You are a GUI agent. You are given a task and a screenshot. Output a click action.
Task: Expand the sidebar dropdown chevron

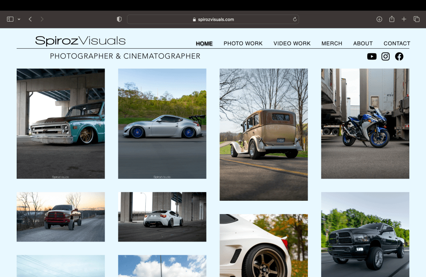(x=19, y=19)
